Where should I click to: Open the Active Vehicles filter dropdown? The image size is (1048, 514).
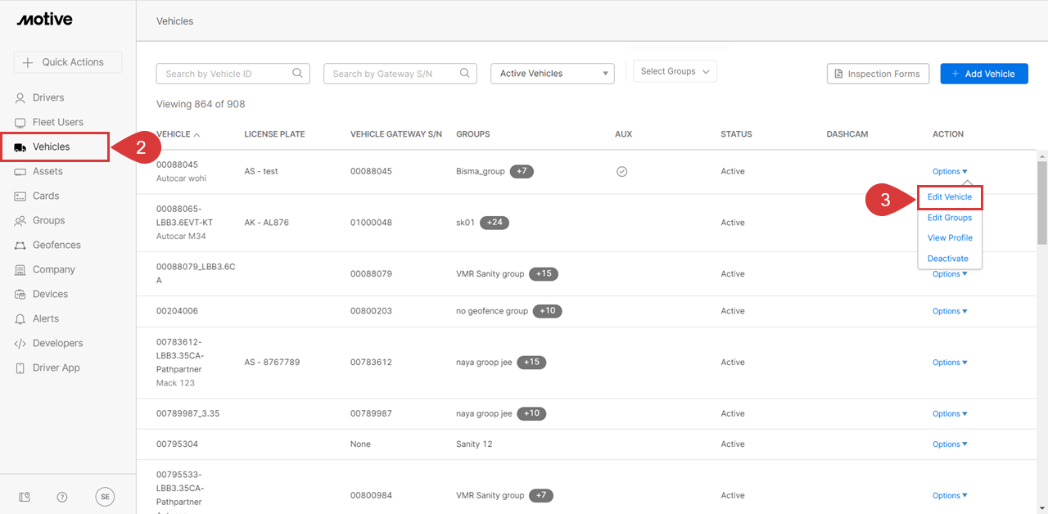(x=553, y=74)
